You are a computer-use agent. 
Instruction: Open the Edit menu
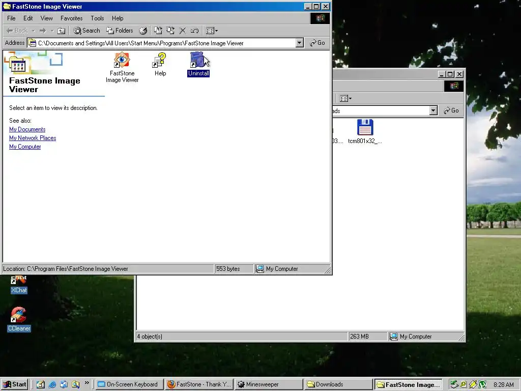point(28,18)
